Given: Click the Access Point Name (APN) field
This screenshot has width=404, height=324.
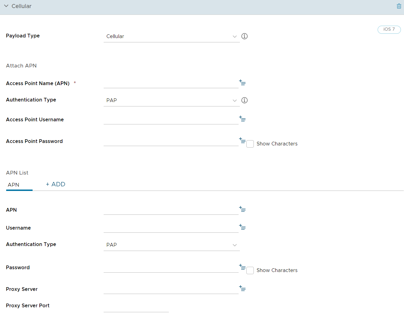Looking at the screenshot, I should tap(171, 83).
